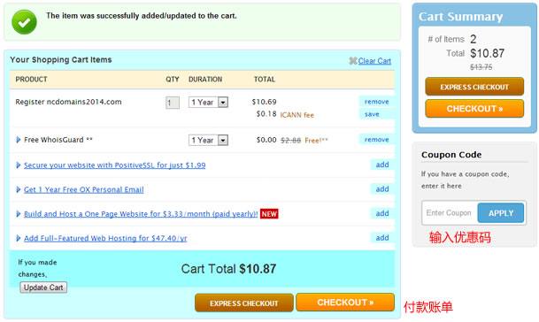
Task: Remove the Free WhoisGuard item
Action: [x=376, y=140]
